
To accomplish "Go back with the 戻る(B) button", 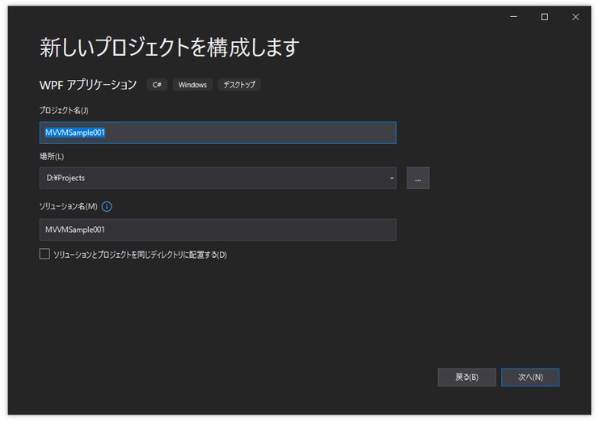I will pos(466,377).
